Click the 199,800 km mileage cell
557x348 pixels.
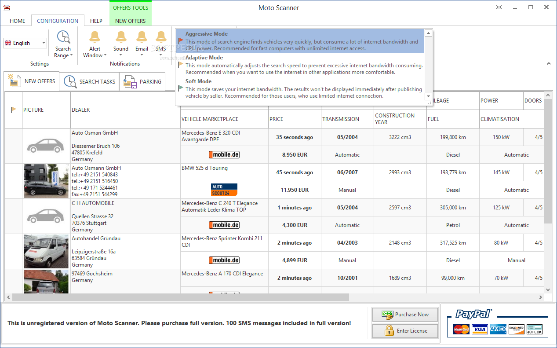[x=453, y=137]
